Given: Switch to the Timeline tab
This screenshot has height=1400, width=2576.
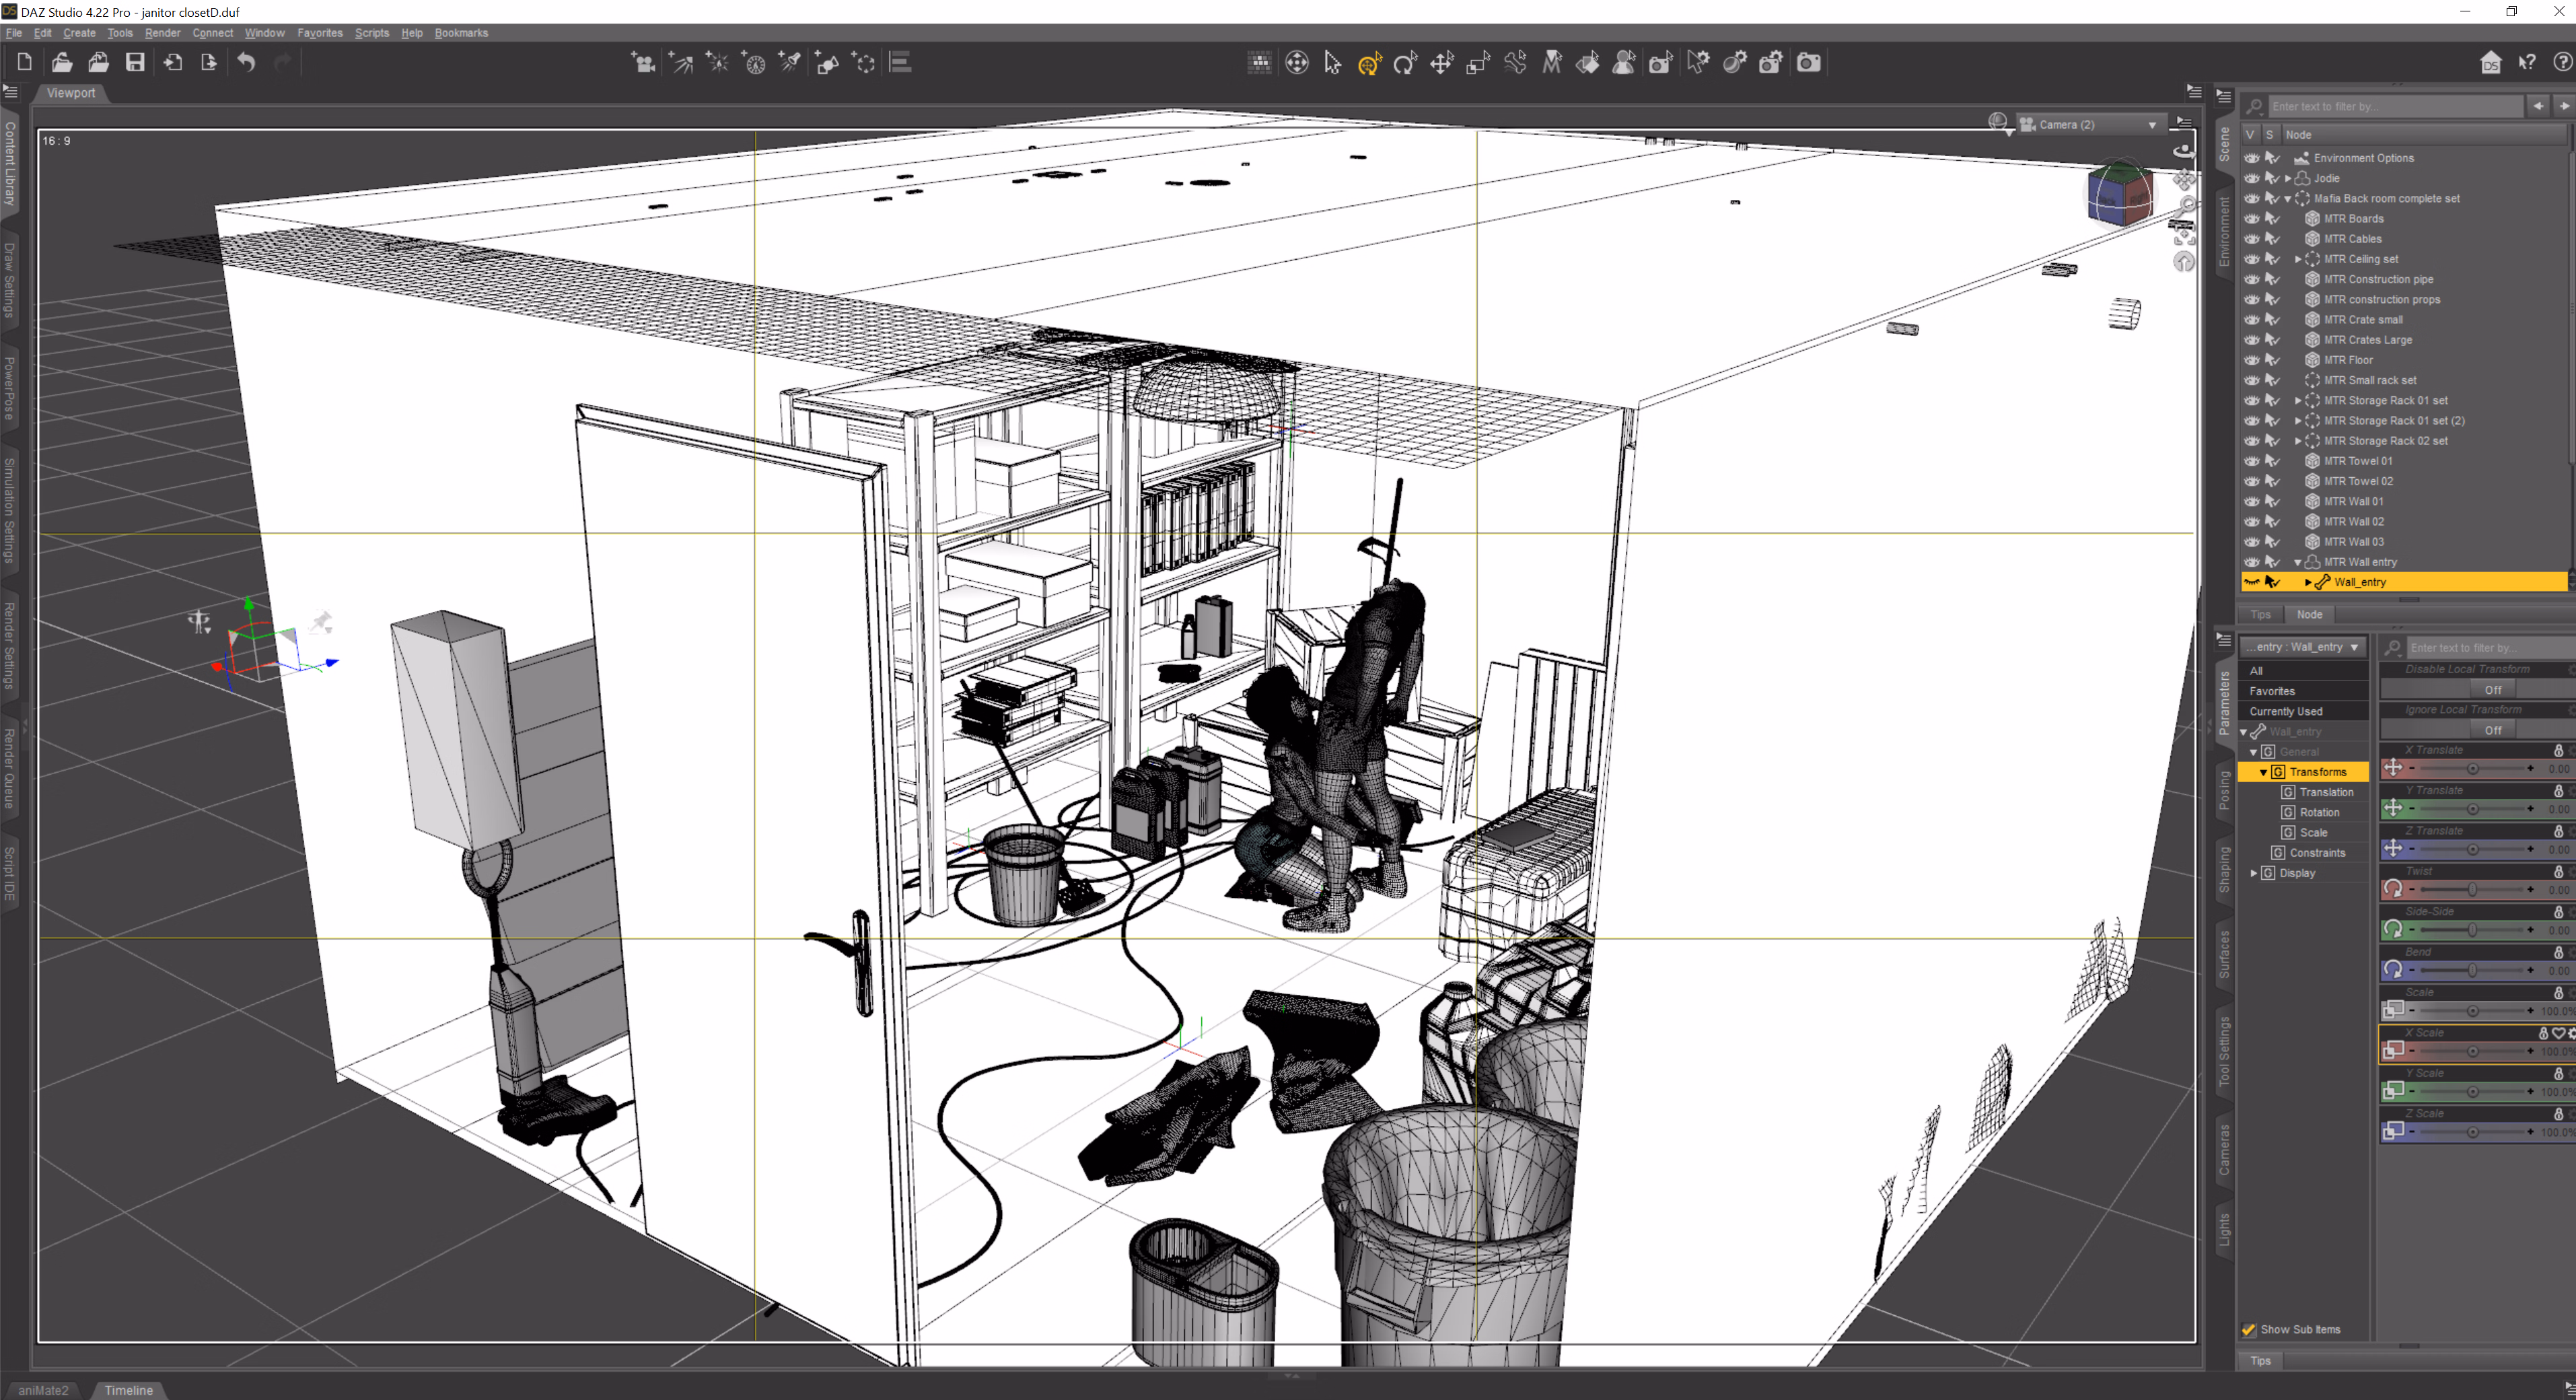Looking at the screenshot, I should (x=128, y=1390).
